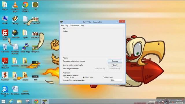
Task: Open the Windows Start button
Action: click(3, 101)
